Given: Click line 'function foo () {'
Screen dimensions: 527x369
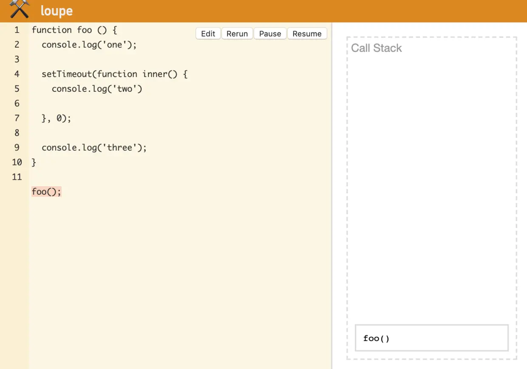Looking at the screenshot, I should click(x=74, y=30).
